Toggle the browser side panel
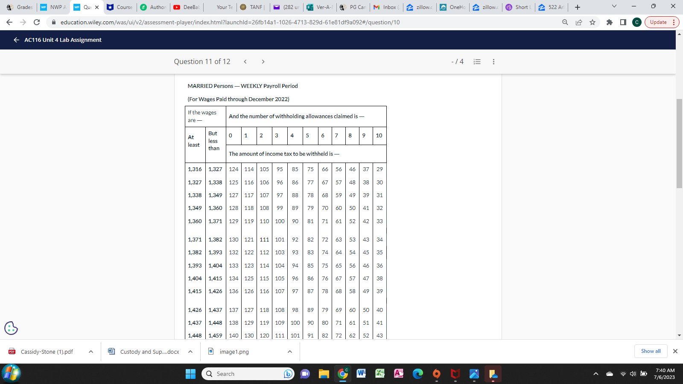 [x=623, y=22]
